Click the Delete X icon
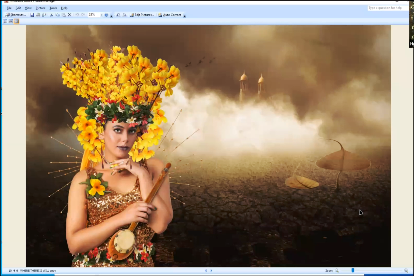Viewport: 414px width, 276px height. (70, 15)
